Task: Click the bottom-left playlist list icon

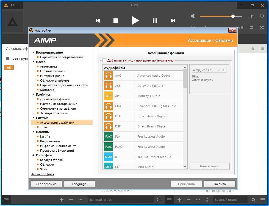Action: click(6, 200)
